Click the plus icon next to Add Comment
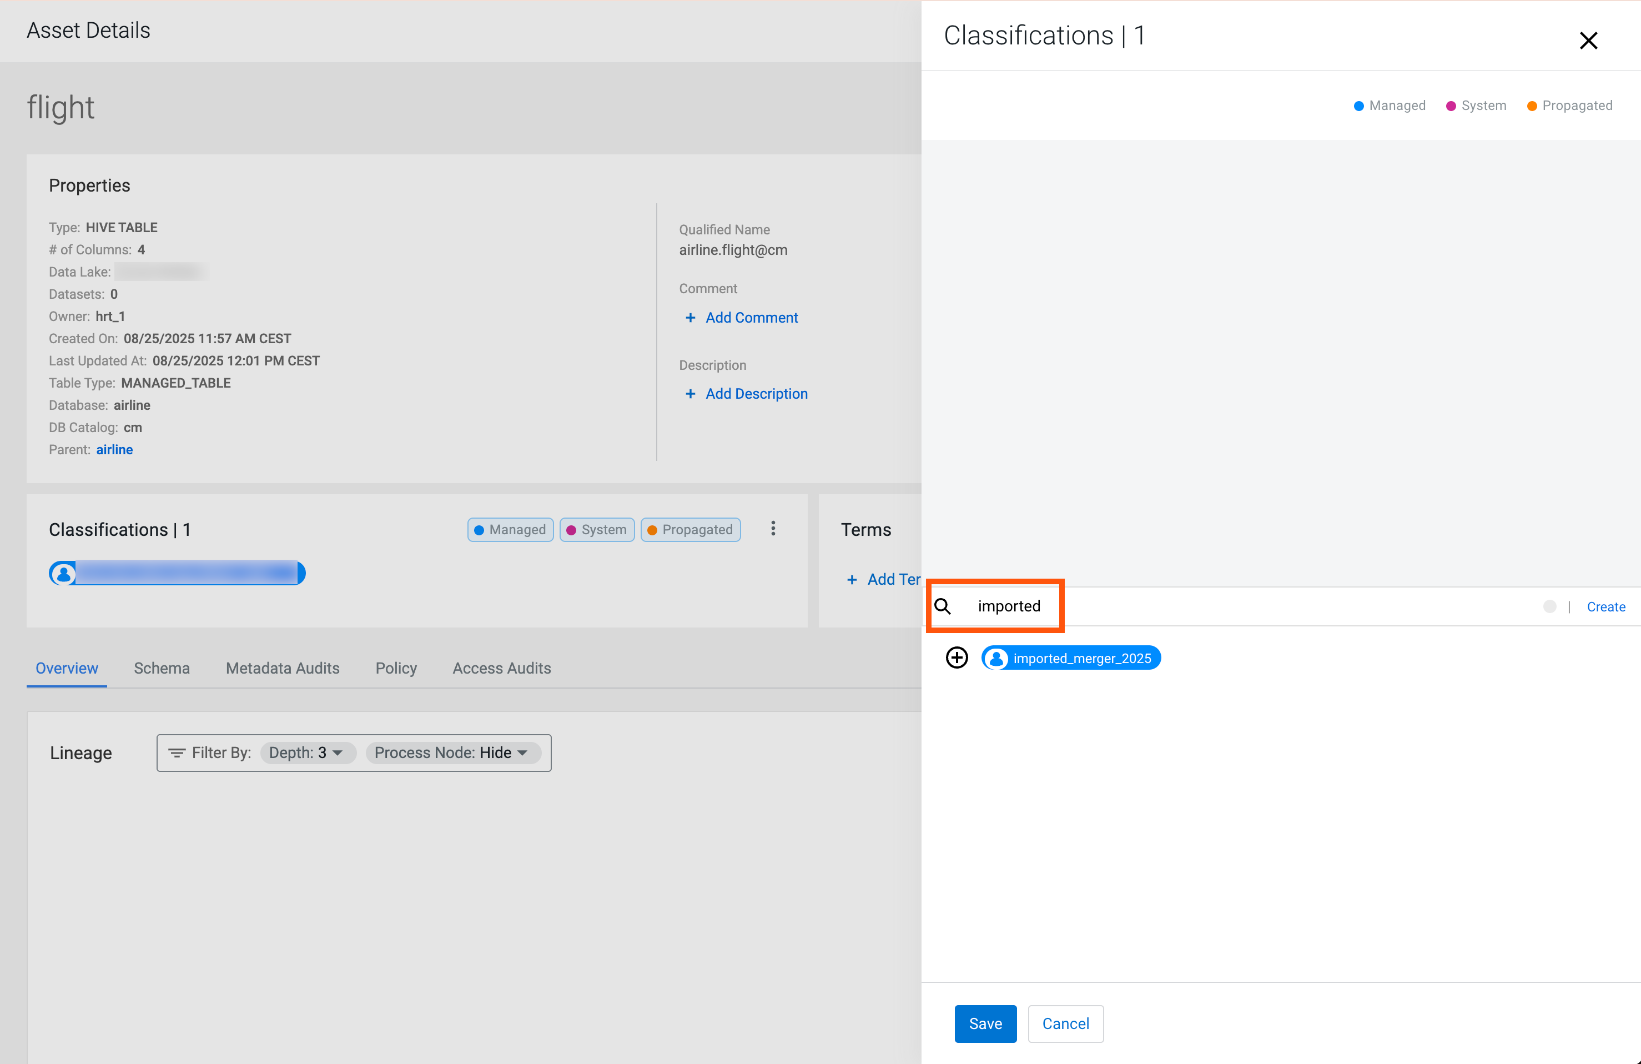Image resolution: width=1641 pixels, height=1064 pixels. pyautogui.click(x=690, y=318)
